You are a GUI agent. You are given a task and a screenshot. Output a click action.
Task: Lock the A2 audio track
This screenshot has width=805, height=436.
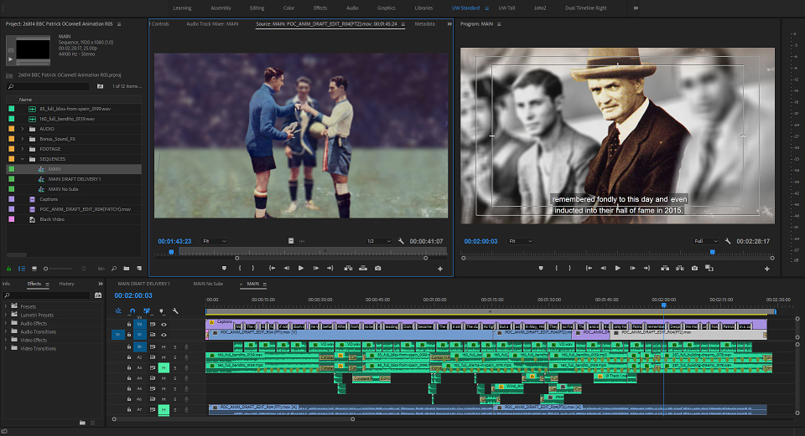click(129, 357)
